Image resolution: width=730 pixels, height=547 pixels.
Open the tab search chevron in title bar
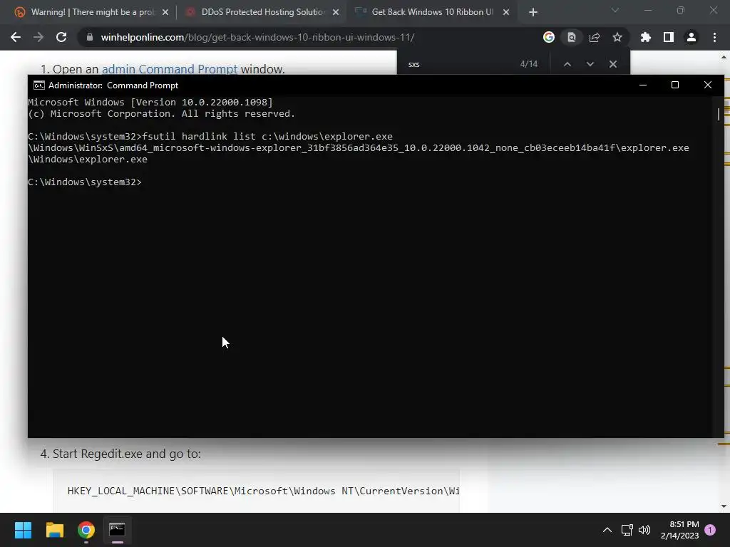click(615, 10)
